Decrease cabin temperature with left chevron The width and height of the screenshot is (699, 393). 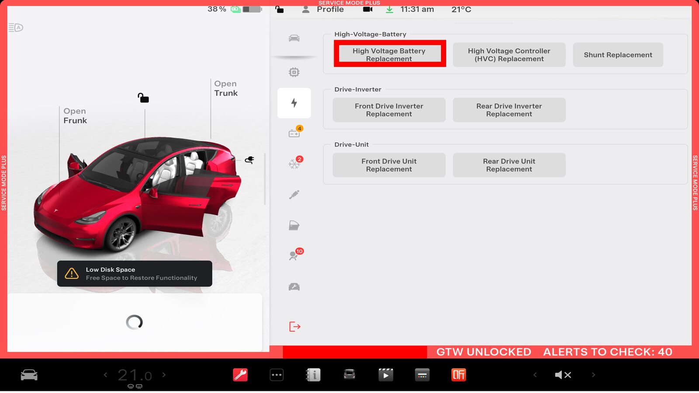click(x=105, y=375)
